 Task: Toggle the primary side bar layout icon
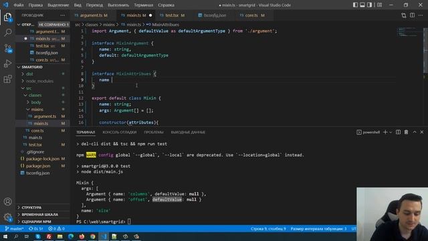[355, 5]
